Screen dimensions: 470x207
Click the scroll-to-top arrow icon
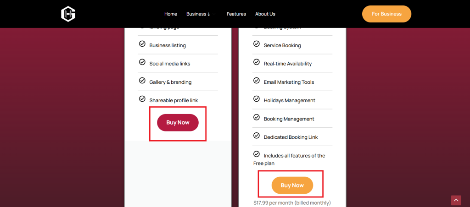[x=456, y=200]
